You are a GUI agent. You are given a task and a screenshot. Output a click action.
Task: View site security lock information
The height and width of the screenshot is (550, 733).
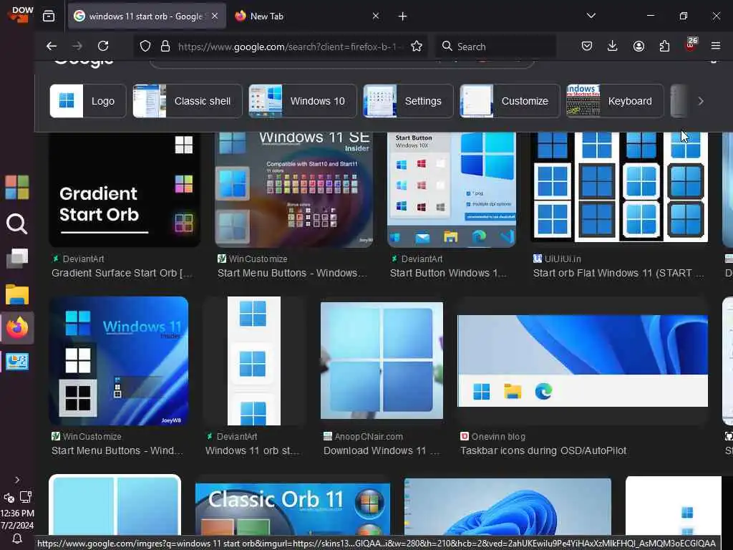tap(165, 47)
